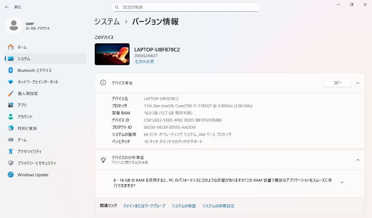Screen dimensions: 372x218
Task: Select システム in the sidebar
Action: [45, 59]
